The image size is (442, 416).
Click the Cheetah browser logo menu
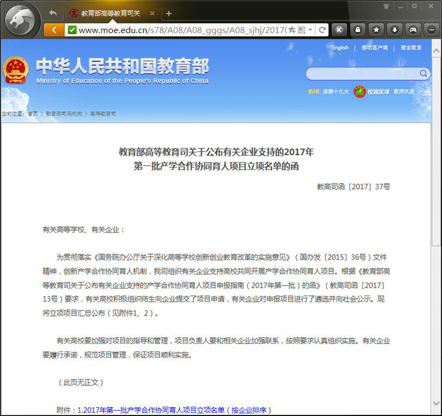point(20,21)
